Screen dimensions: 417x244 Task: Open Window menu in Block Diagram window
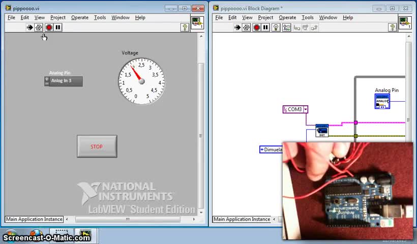click(x=328, y=18)
